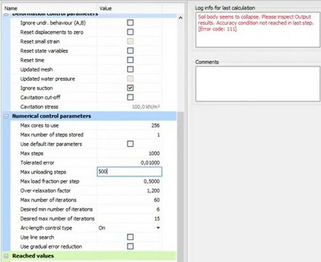Enable the Use line search checkbox
321x262 pixels.
coord(130,237)
